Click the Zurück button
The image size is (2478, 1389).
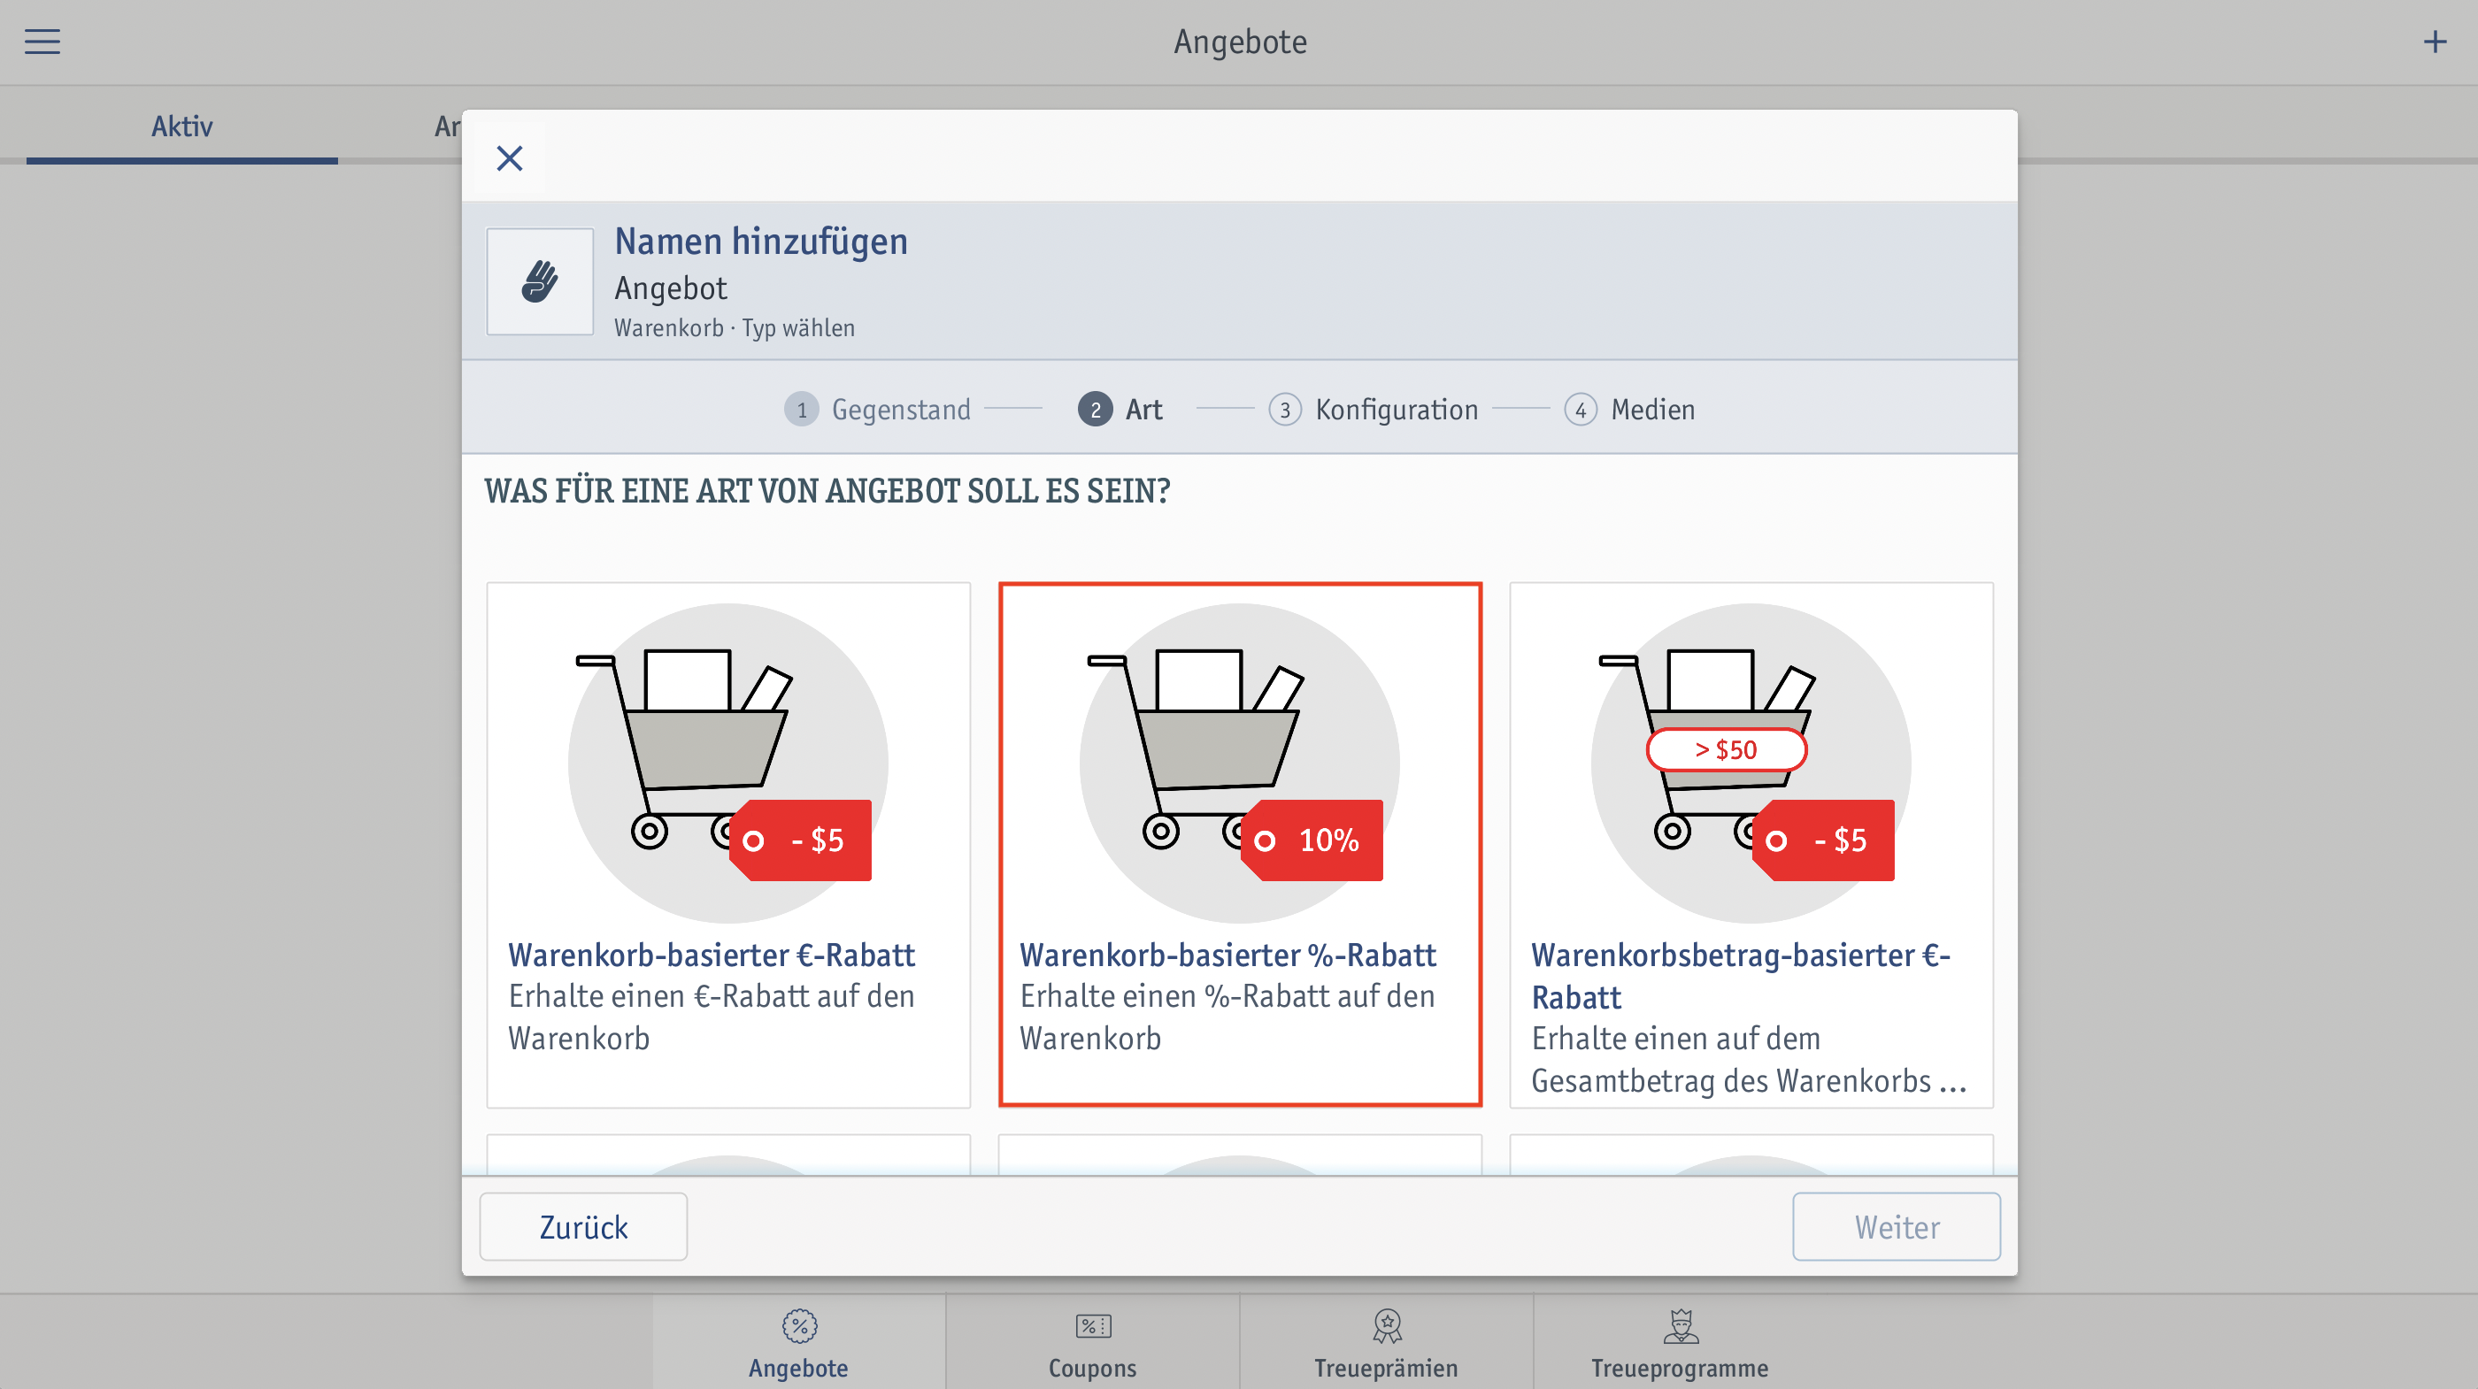pos(583,1226)
